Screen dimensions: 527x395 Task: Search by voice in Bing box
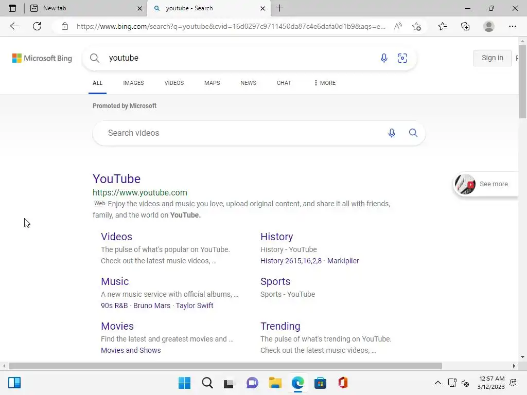[x=384, y=58]
